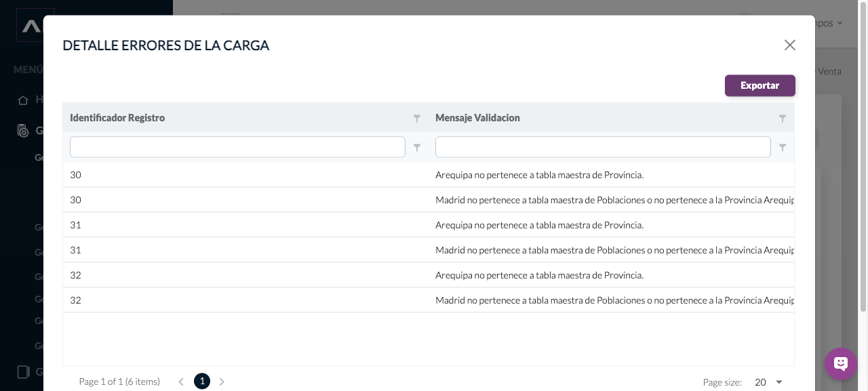Focus the Mensaje Validacion filter input

click(603, 147)
